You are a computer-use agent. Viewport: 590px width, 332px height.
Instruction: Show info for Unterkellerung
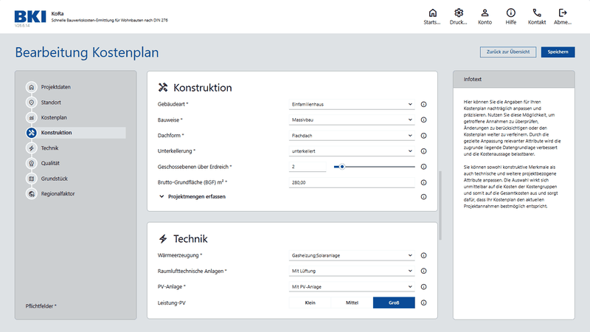coord(423,151)
